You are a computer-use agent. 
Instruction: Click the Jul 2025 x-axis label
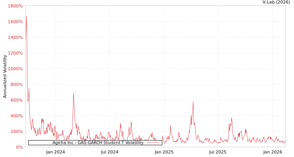click(218, 152)
